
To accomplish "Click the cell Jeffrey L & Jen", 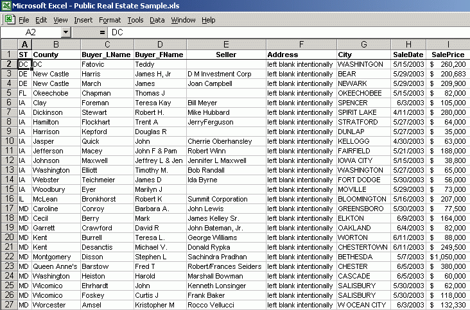I will pos(160,160).
